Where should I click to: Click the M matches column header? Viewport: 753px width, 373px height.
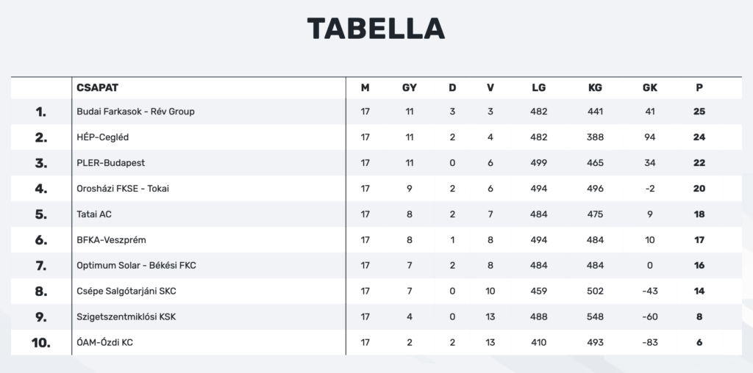[x=365, y=87]
